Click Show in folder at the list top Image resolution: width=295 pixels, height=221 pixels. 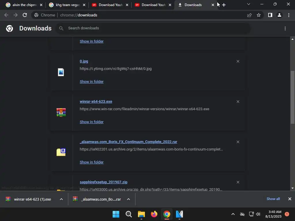pyautogui.click(x=91, y=41)
